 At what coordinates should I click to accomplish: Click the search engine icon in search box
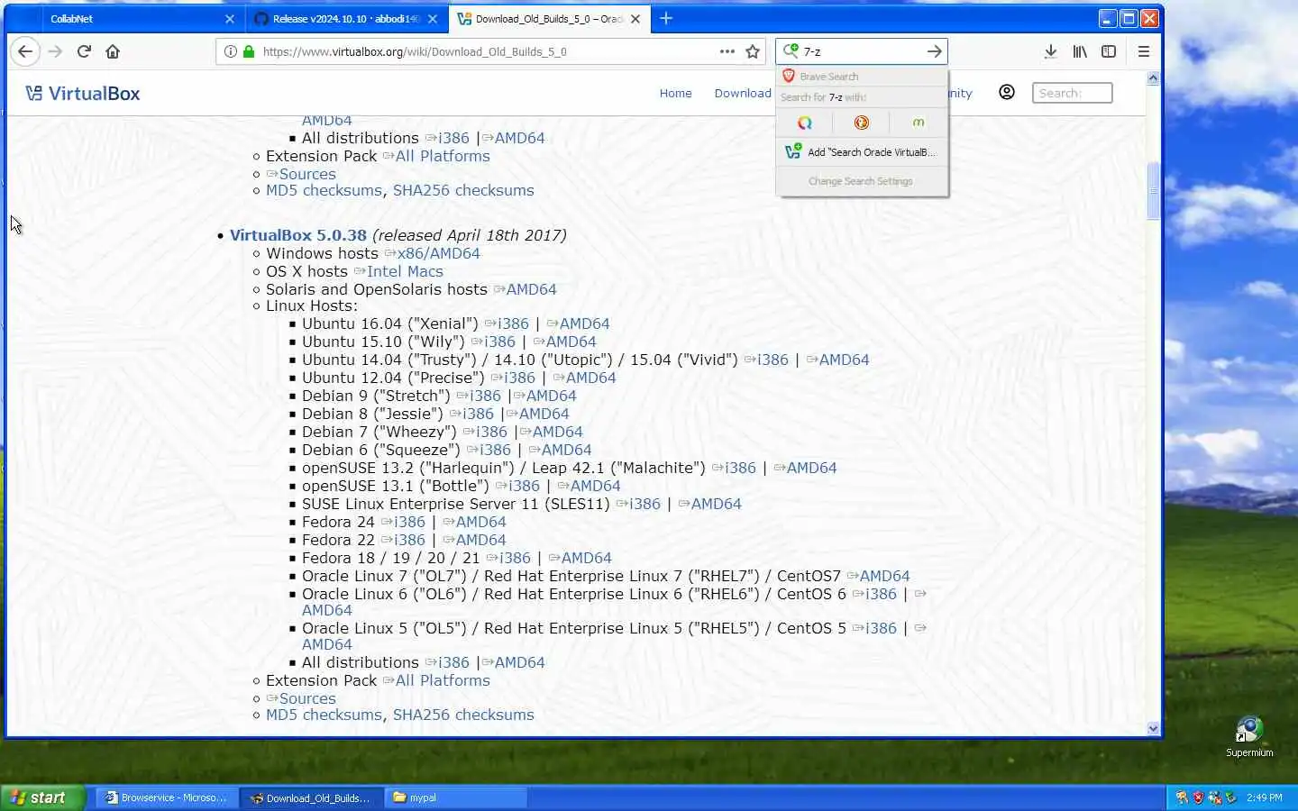coord(791,51)
